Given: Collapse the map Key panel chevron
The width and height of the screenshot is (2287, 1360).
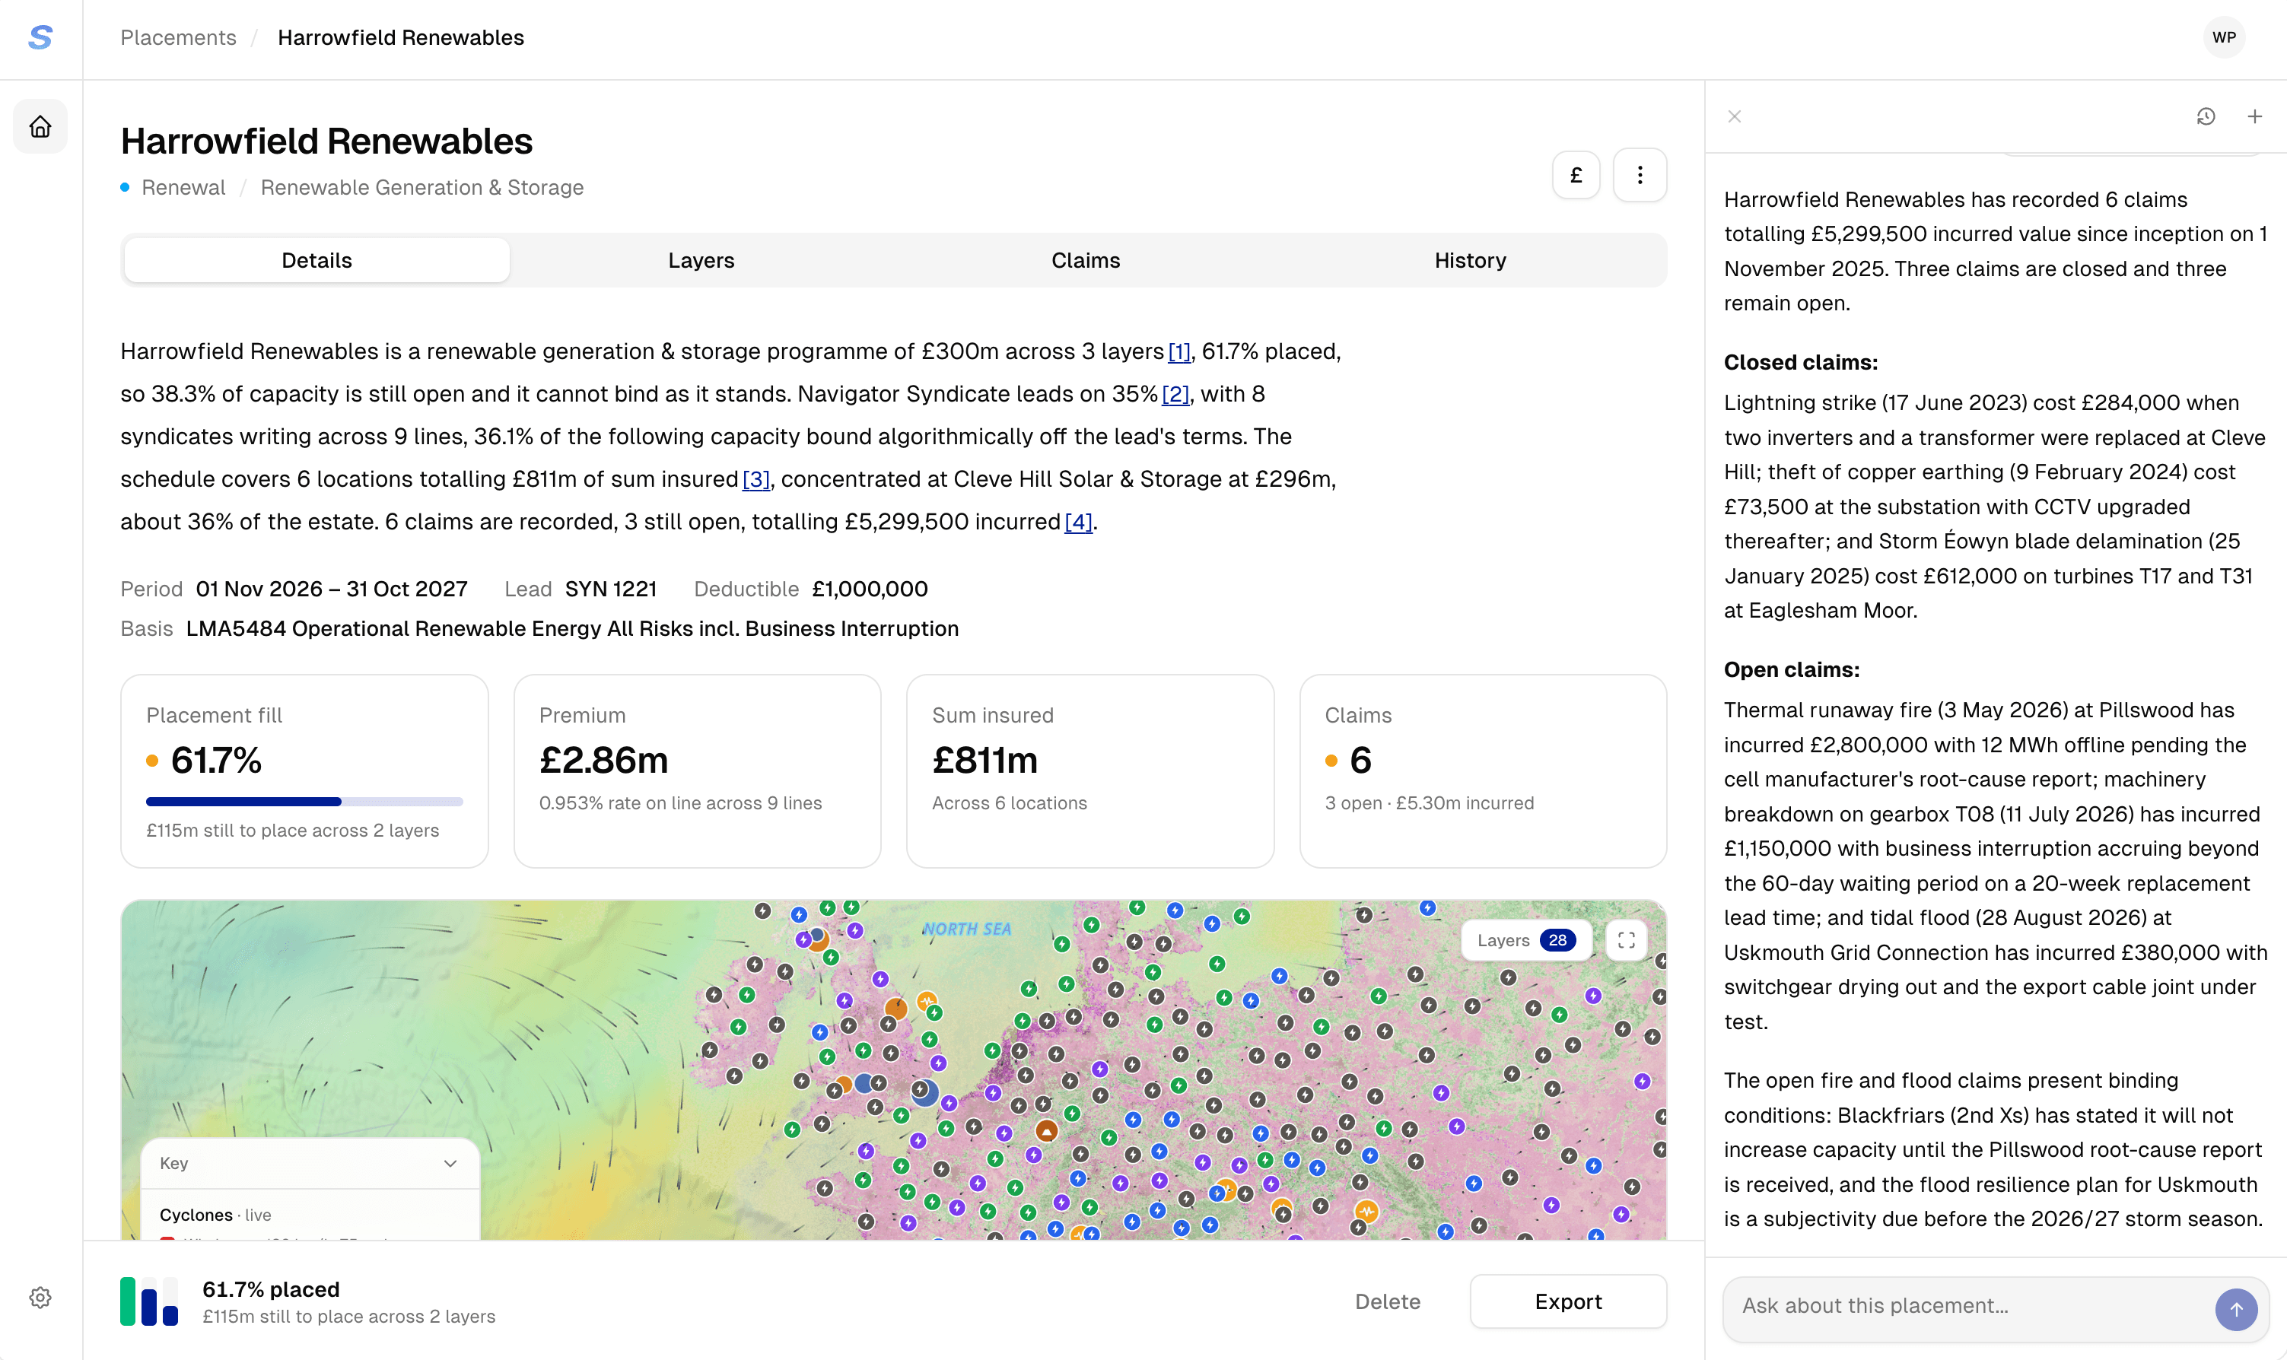Looking at the screenshot, I should click(x=450, y=1163).
